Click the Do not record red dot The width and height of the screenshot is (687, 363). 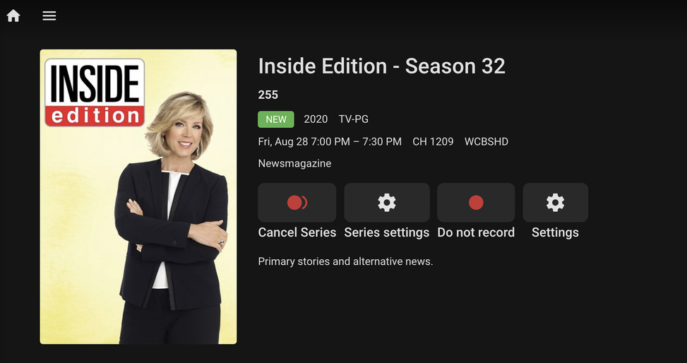tap(476, 203)
